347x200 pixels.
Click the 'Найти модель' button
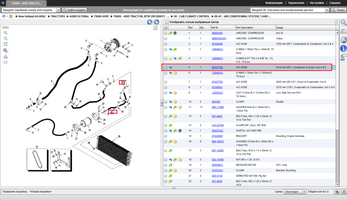click(74, 10)
